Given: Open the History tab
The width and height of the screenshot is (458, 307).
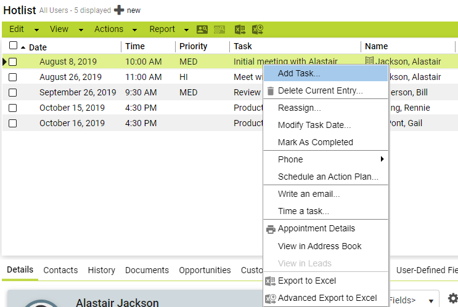Looking at the screenshot, I should tap(101, 270).
